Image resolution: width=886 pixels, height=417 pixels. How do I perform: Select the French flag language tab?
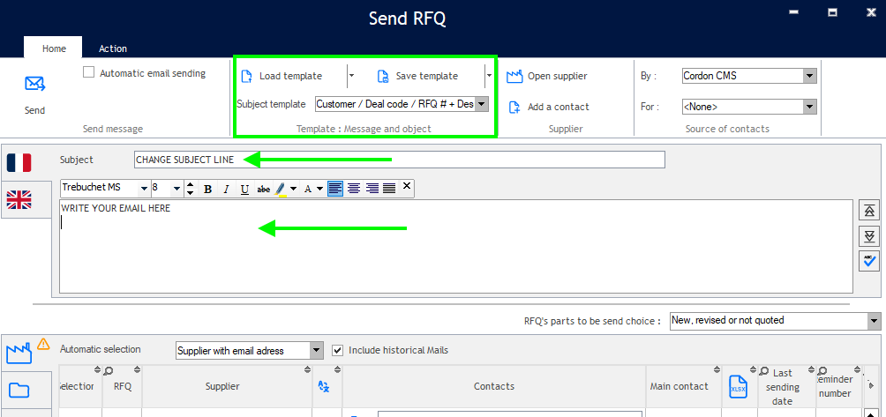pyautogui.click(x=19, y=162)
